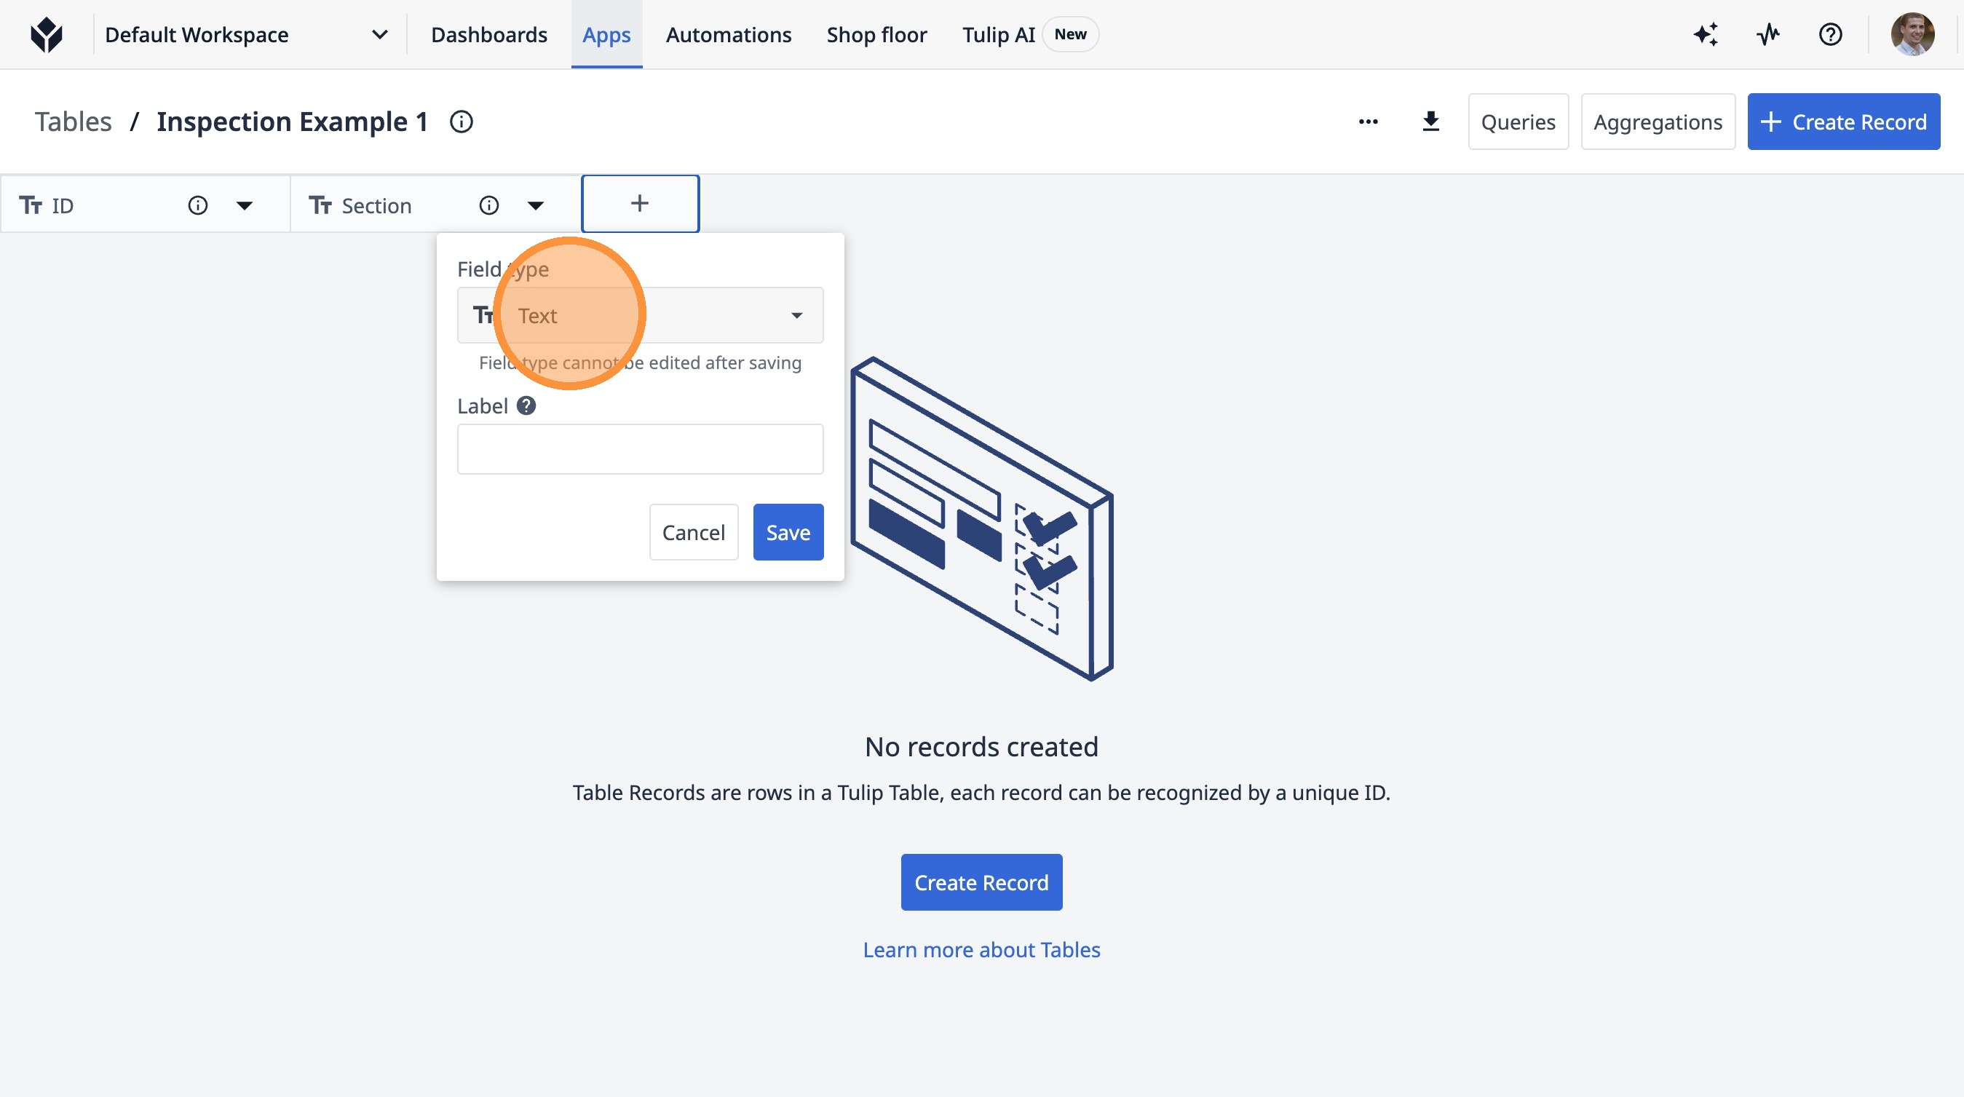This screenshot has height=1097, width=1964.
Task: Show info for the Section column
Action: (x=488, y=206)
